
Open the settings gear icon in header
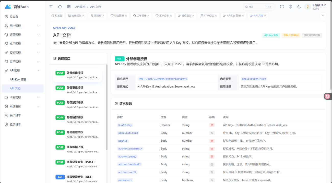click(x=291, y=7)
